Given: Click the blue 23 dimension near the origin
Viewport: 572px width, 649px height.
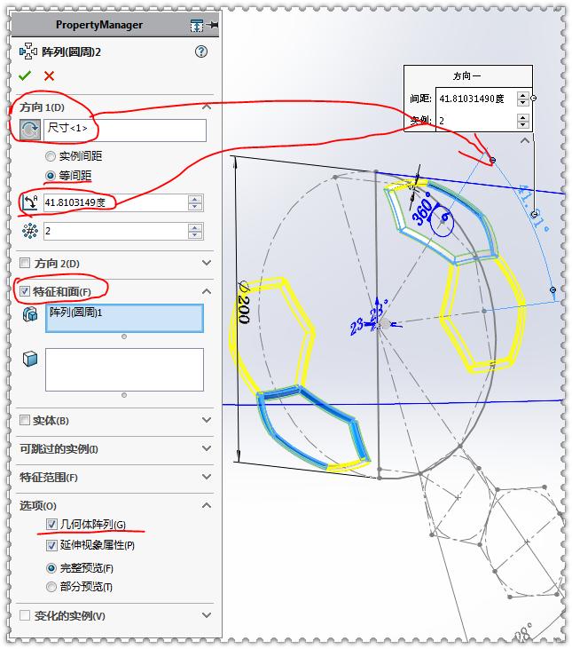Looking at the screenshot, I should pos(357,326).
